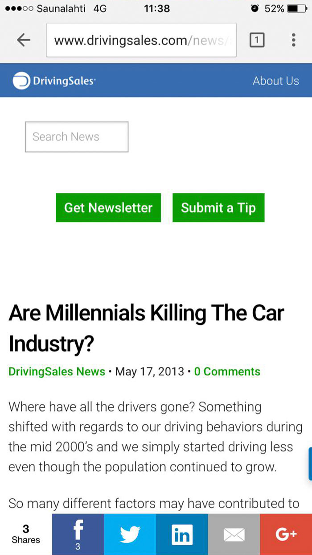Open the DrivingSales logo homepage

pyautogui.click(x=53, y=81)
